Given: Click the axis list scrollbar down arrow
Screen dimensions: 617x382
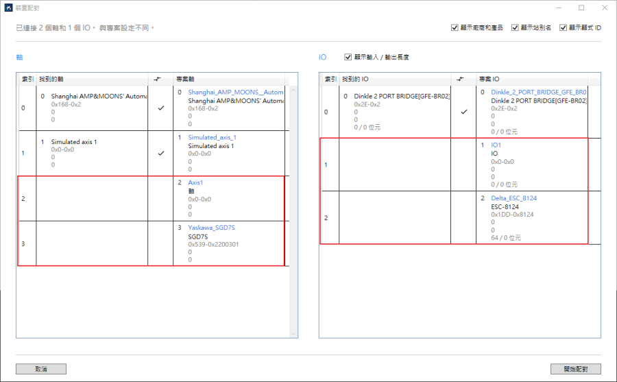Looking at the screenshot, I should (293, 334).
